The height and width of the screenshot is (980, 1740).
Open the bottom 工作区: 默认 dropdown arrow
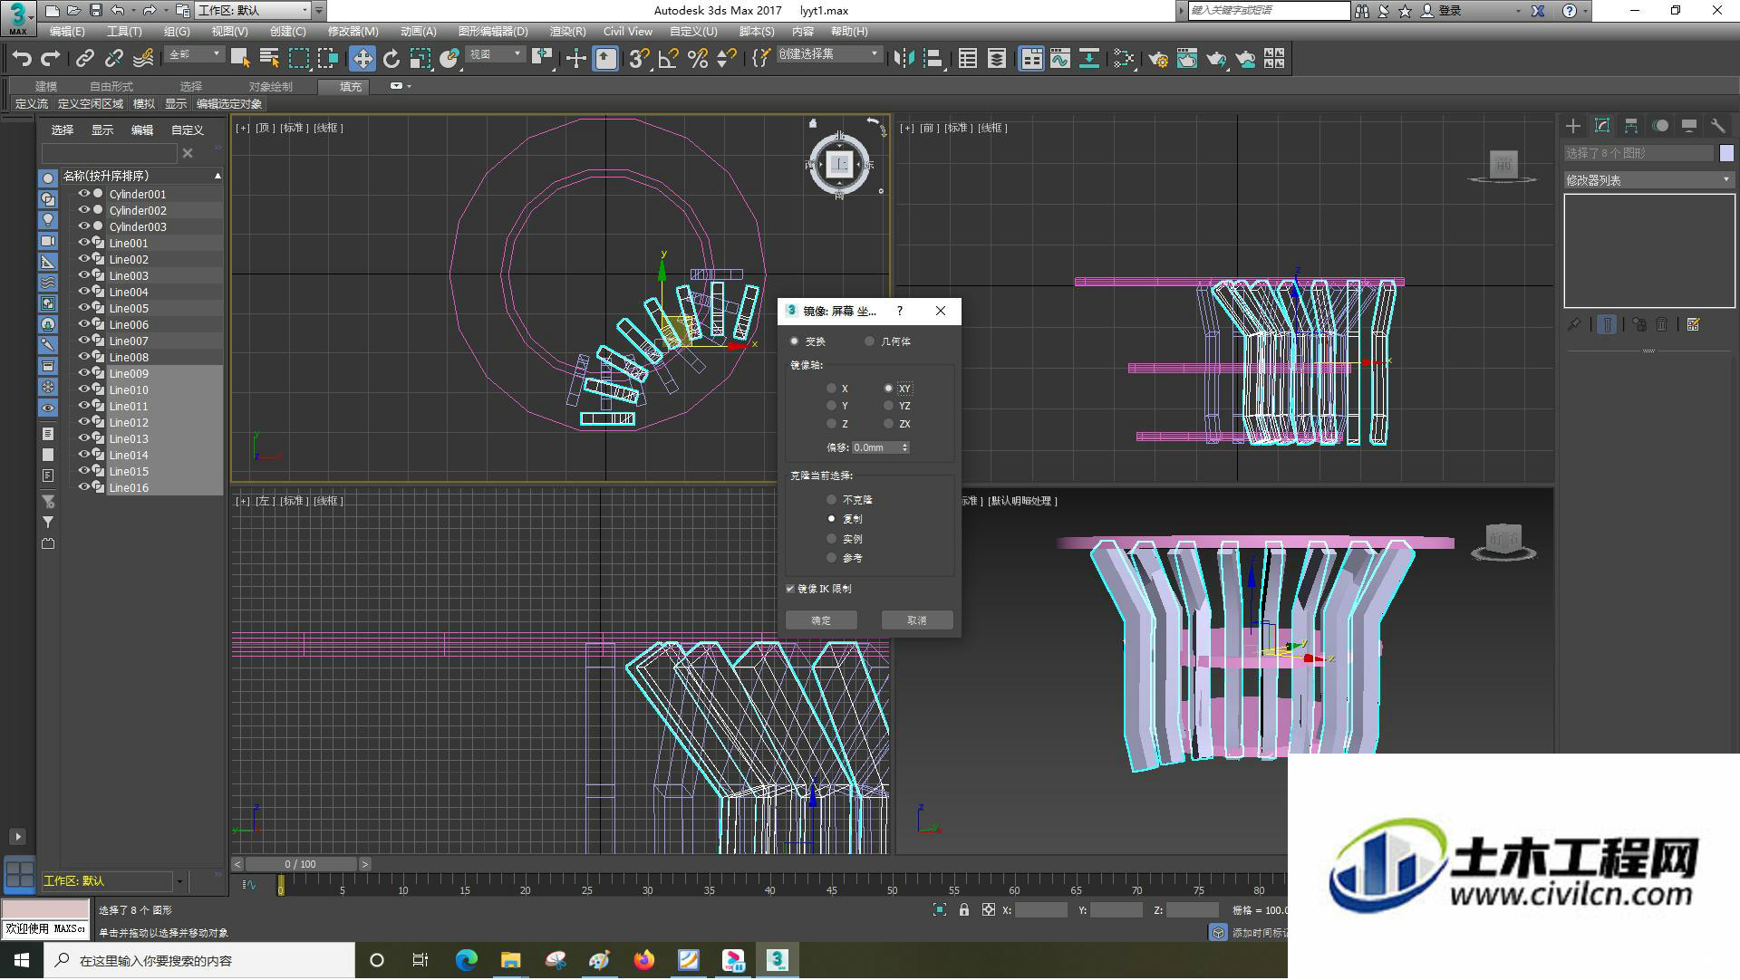[179, 881]
